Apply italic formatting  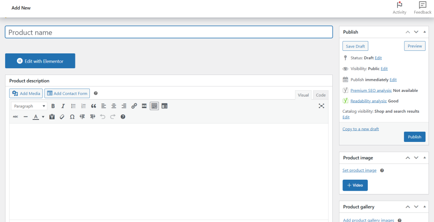[63, 106]
